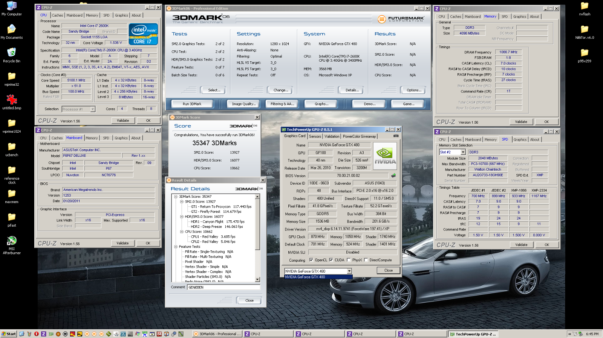Click the Graphs... button
603x338 pixels.
[321, 104]
